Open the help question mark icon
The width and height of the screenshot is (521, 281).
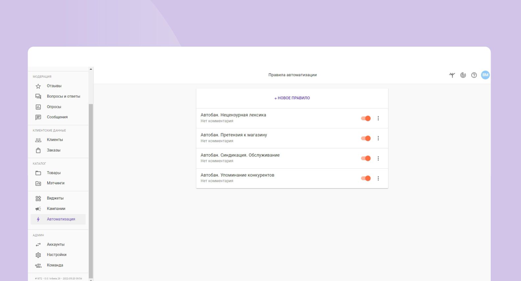(x=474, y=75)
